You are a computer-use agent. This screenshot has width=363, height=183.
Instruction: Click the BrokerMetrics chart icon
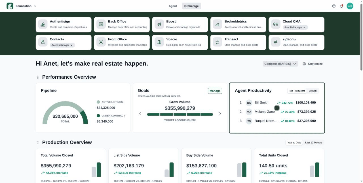pyautogui.click(x=217, y=24)
